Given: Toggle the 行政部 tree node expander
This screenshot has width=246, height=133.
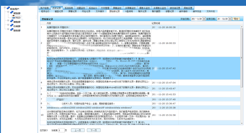Looking at the screenshot, I should (x=8, y=25).
